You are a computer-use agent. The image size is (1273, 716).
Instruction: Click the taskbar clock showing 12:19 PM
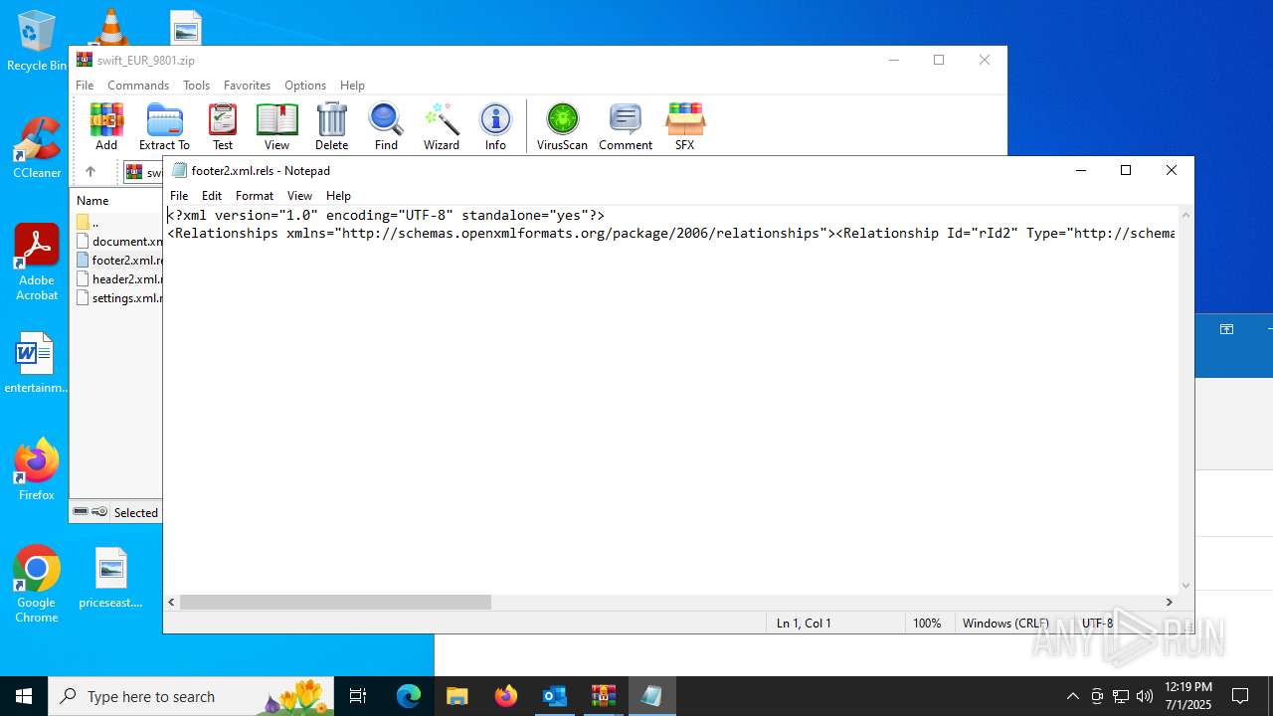pyautogui.click(x=1187, y=696)
